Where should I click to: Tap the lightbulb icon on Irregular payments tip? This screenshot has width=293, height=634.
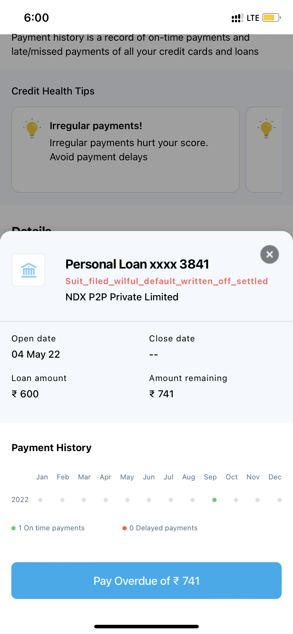click(32, 128)
